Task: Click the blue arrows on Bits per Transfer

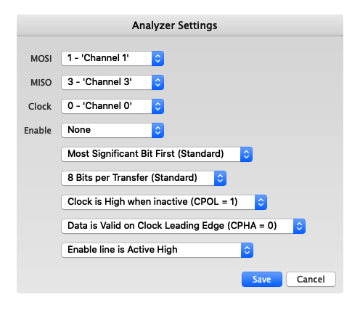Action: [x=220, y=178]
